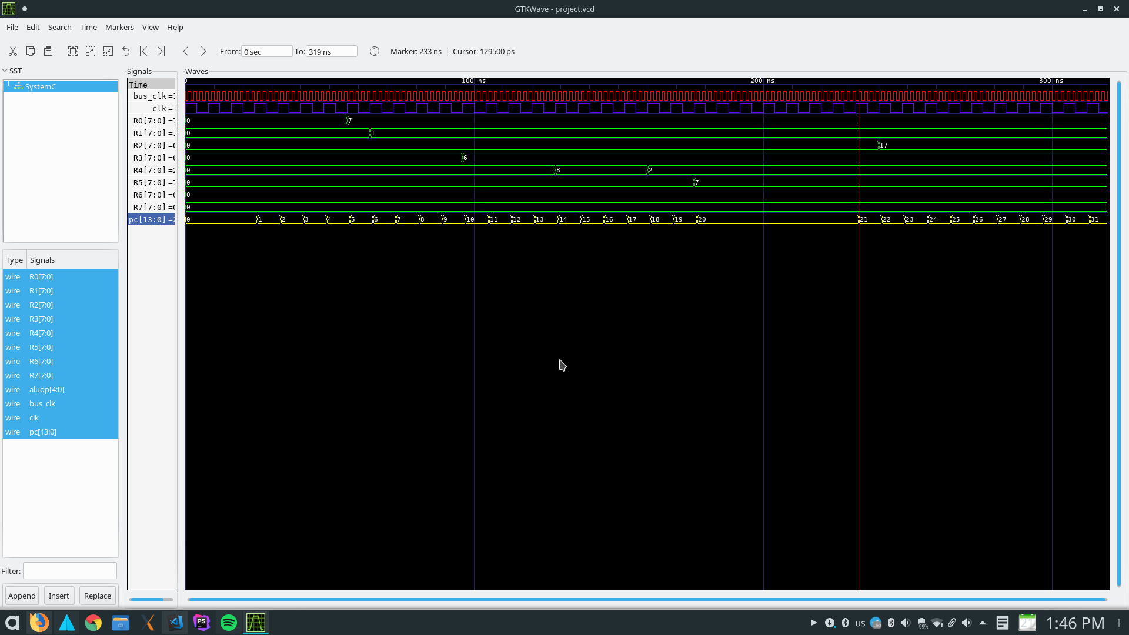
Task: Click the Cut traces scissors icon
Action: [12, 52]
